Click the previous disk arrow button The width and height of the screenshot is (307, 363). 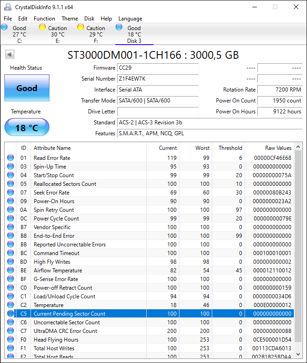tap(10, 55)
